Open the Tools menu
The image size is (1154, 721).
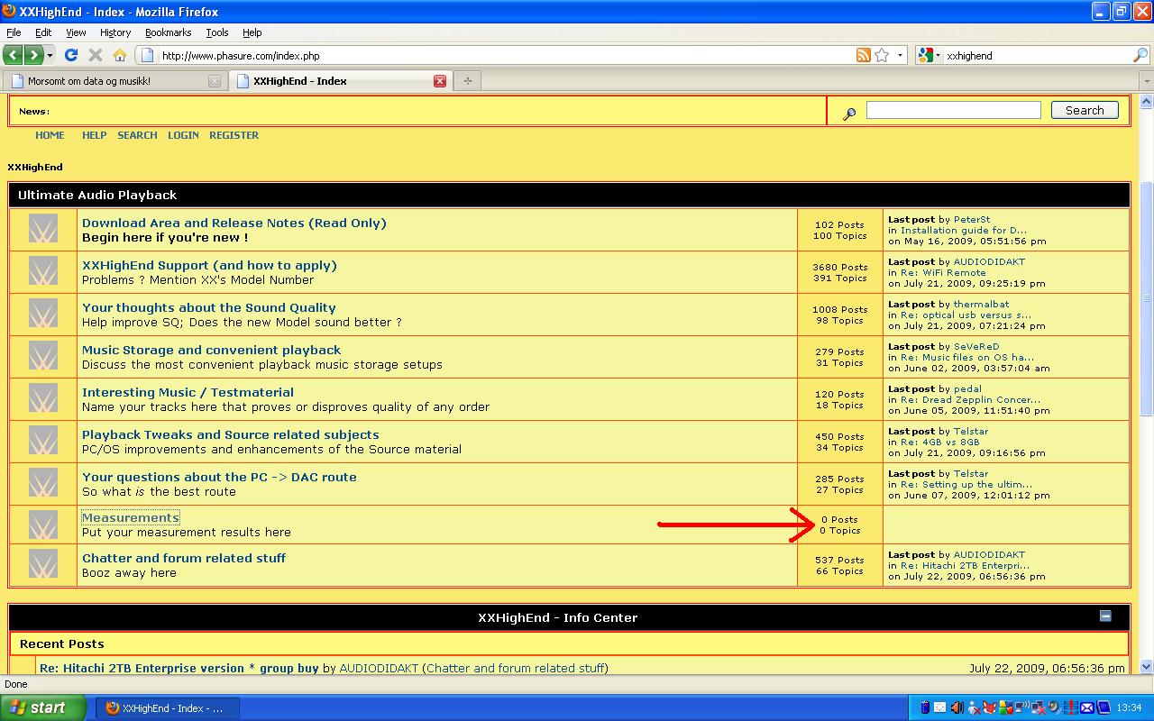217,32
